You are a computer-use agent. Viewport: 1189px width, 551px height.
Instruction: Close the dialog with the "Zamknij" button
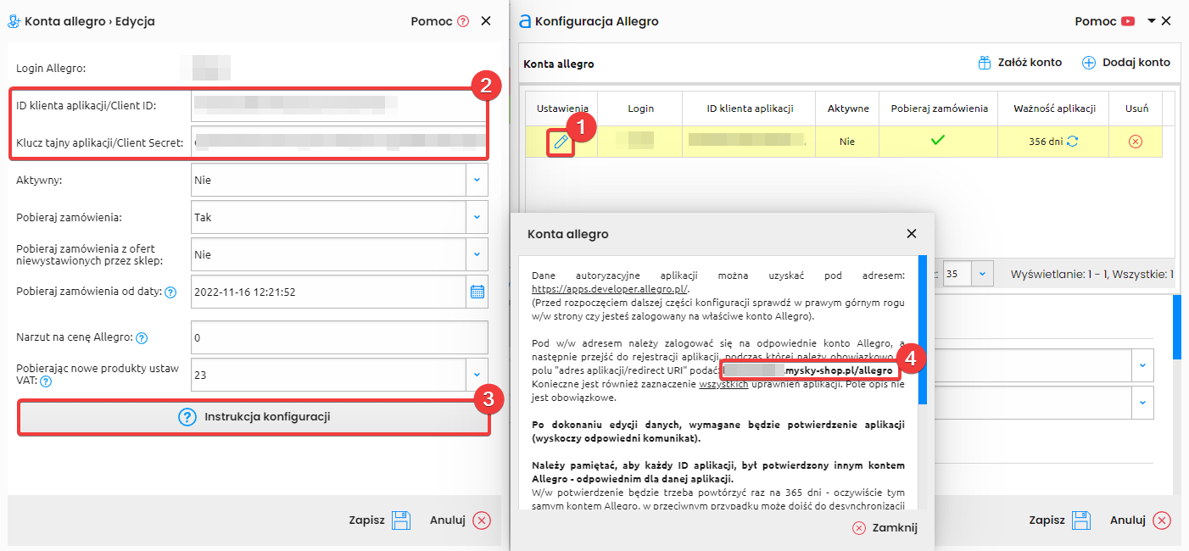[x=883, y=526]
